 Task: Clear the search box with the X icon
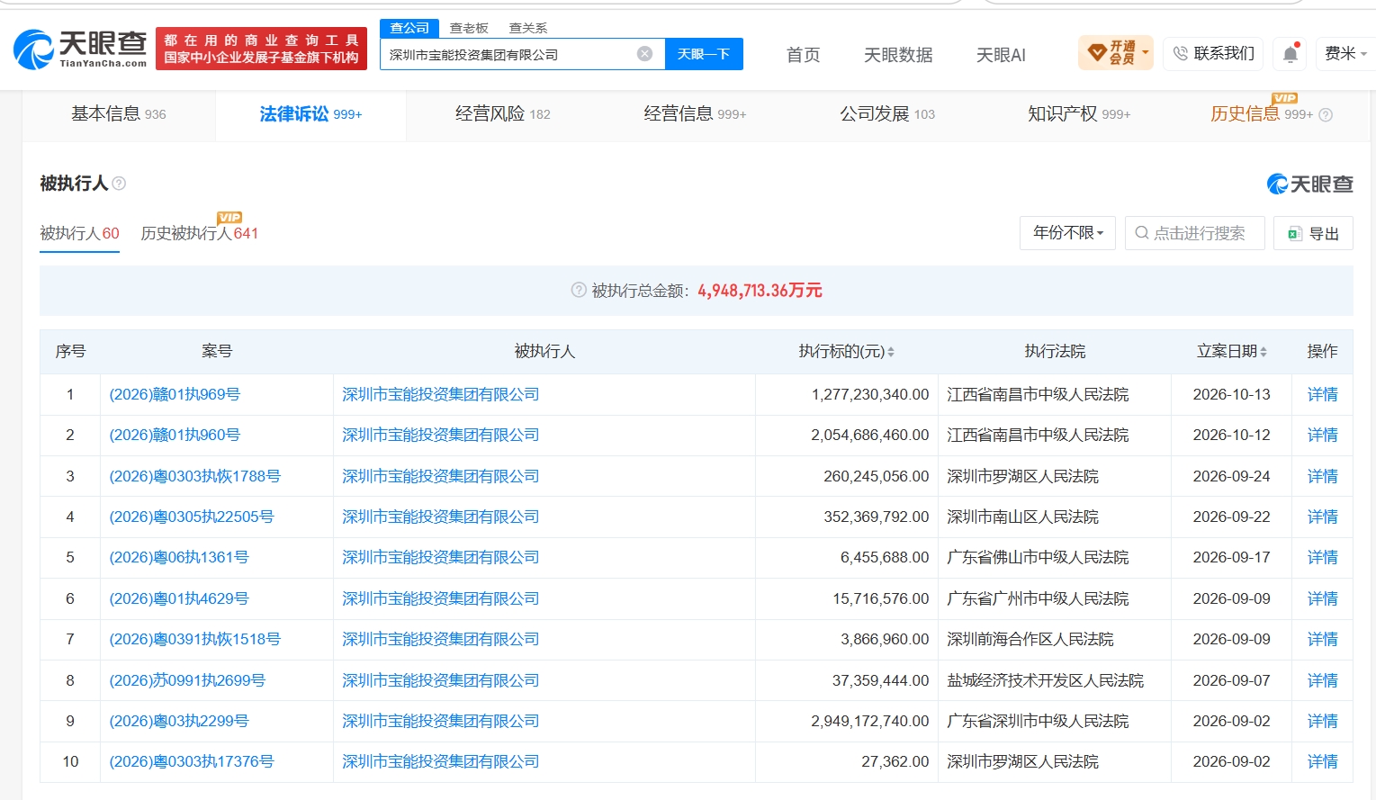644,54
